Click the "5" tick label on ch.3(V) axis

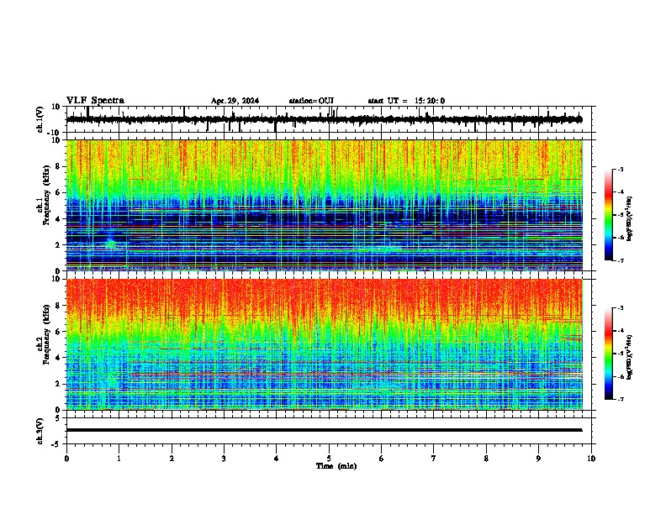(58, 418)
